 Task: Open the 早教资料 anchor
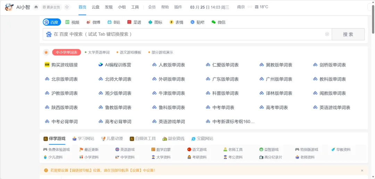341,150
